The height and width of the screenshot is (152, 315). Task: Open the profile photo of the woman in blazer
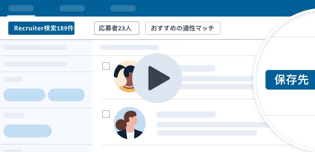coord(130,123)
